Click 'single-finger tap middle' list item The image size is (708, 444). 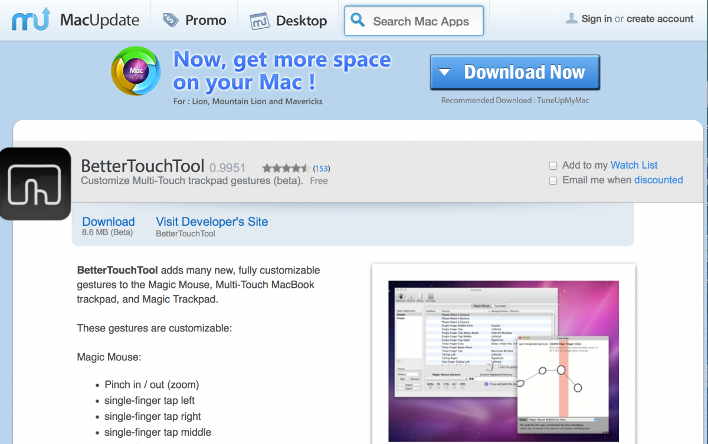point(158,432)
